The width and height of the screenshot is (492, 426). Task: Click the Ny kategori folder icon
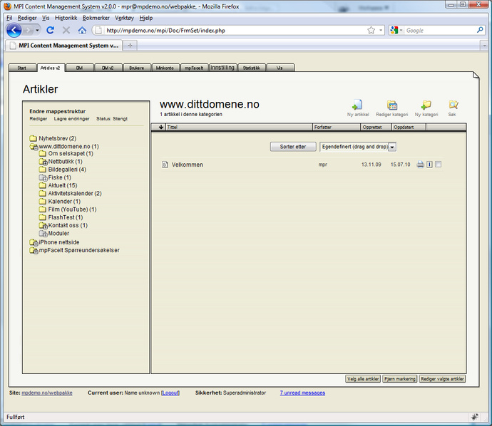(x=426, y=105)
